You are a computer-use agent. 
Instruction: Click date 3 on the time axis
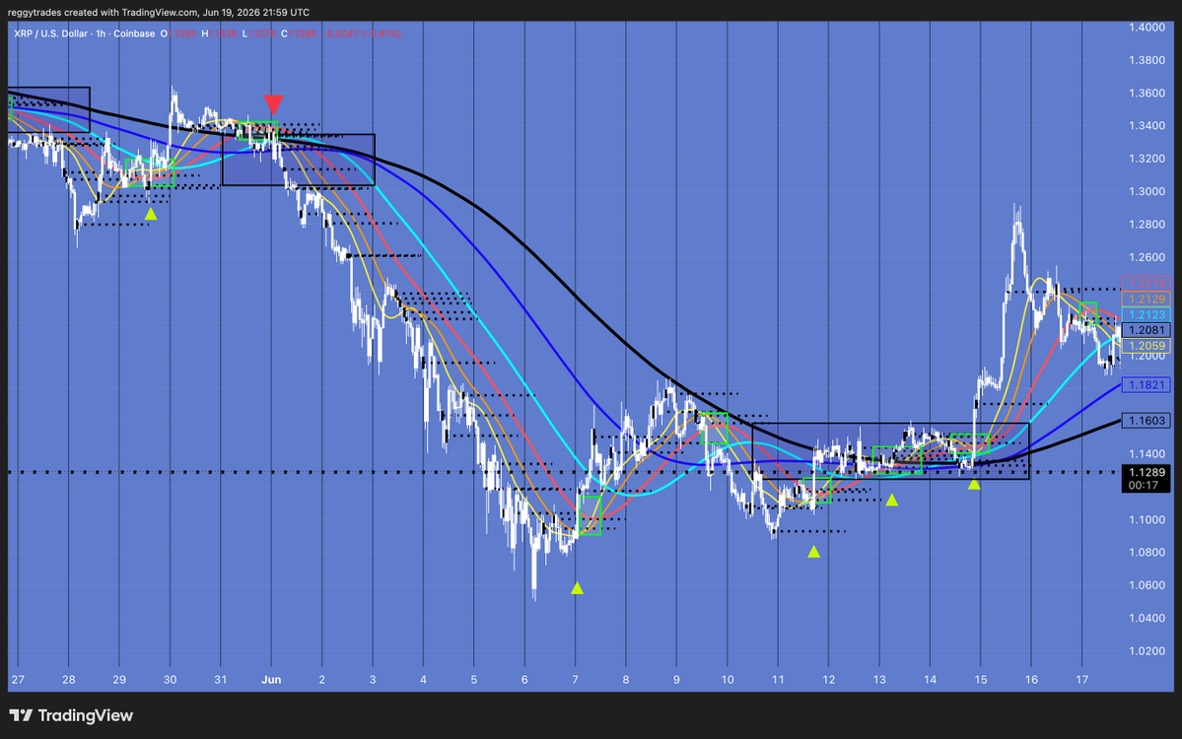tap(373, 680)
